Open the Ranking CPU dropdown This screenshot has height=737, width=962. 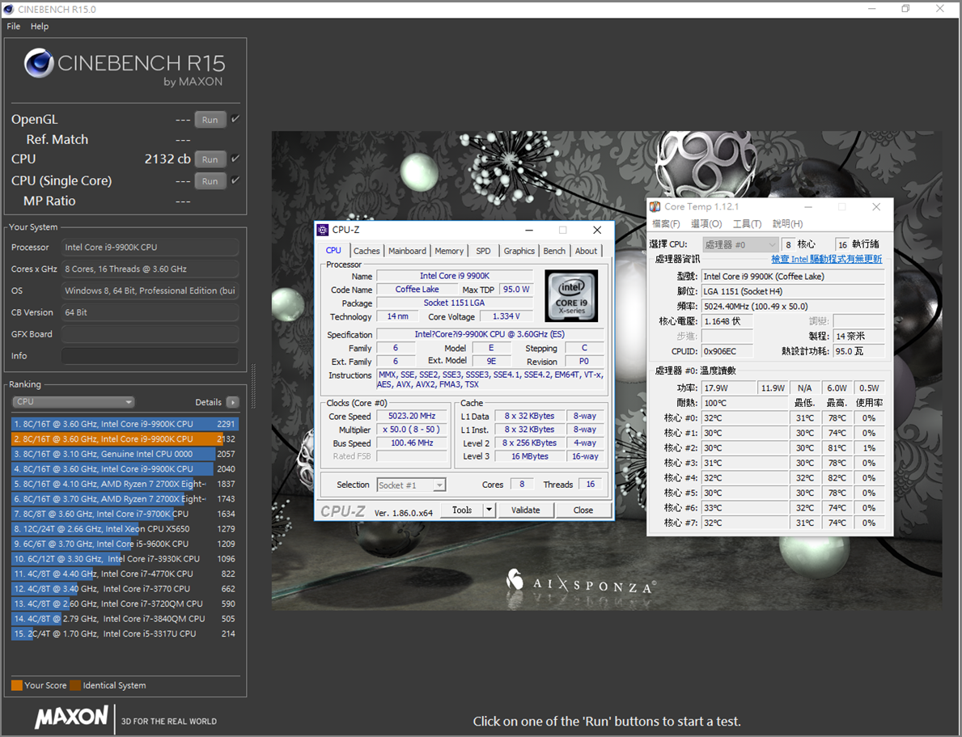pyautogui.click(x=73, y=402)
